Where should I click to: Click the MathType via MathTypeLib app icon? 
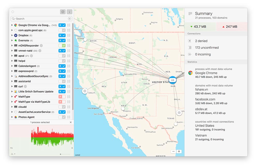tap(16, 102)
